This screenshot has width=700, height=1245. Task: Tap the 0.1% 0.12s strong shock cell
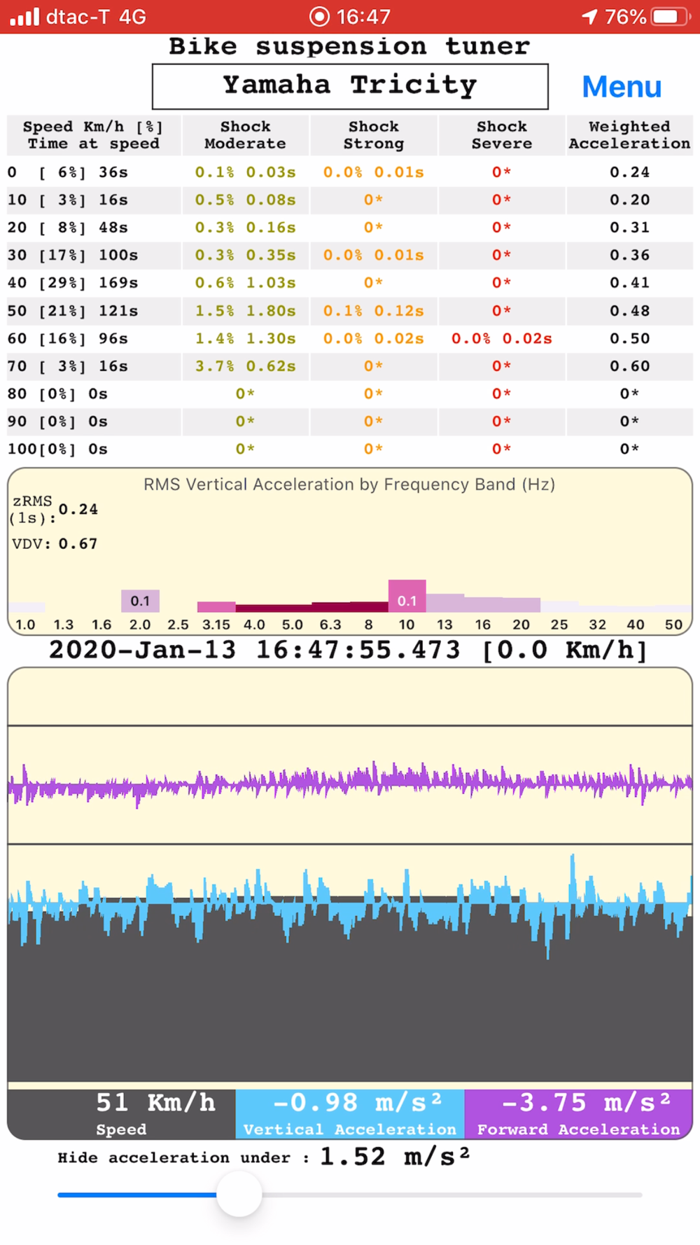tap(374, 311)
